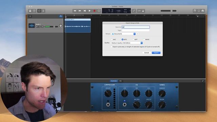Expand the save dialog with the chevron button
217x122 pixels.
click(x=138, y=34)
